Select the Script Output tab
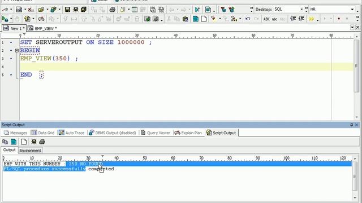 pos(221,133)
